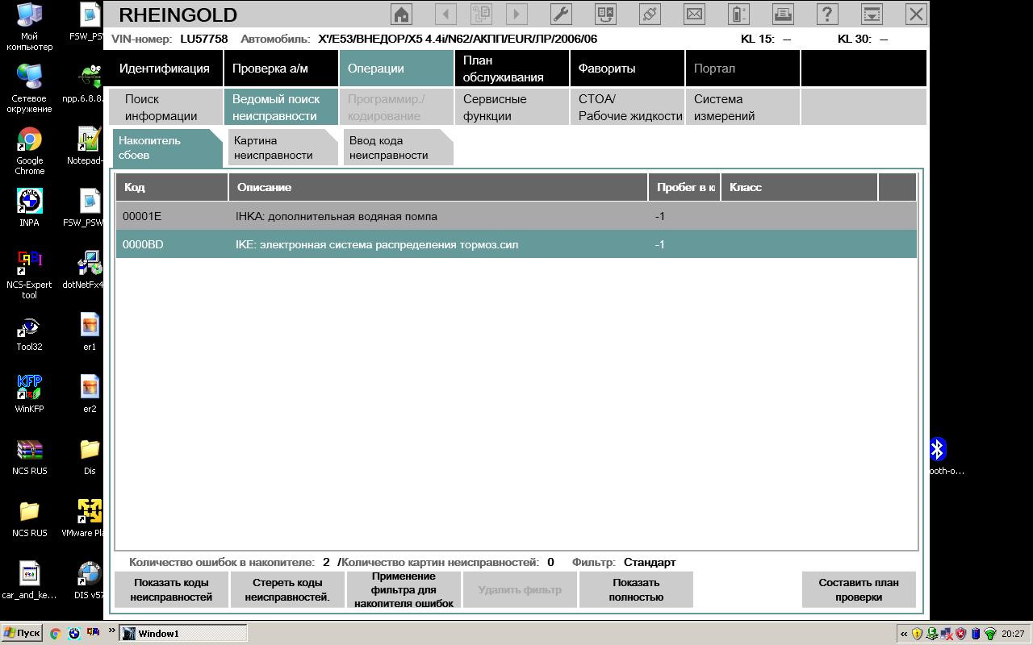Open the План обслуживания menu

[512, 69]
